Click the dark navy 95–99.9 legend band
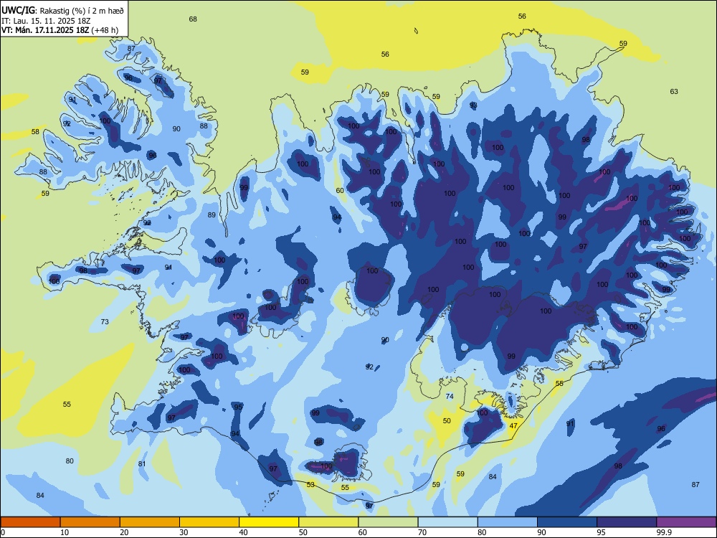Image resolution: width=717 pixels, height=538 pixels. tap(627, 522)
